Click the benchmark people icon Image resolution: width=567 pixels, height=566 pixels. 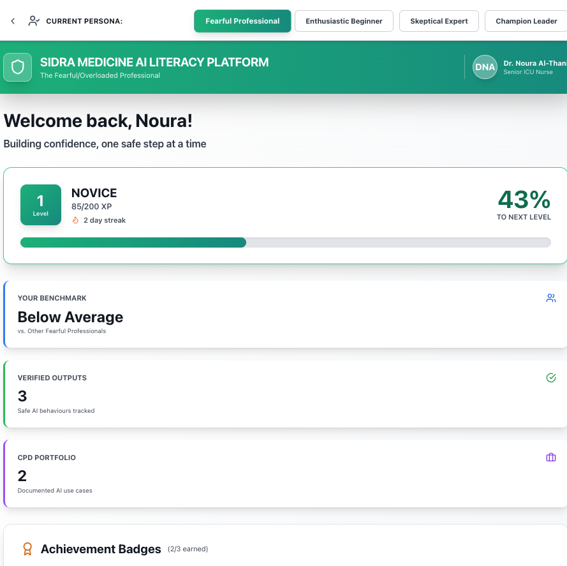(551, 298)
